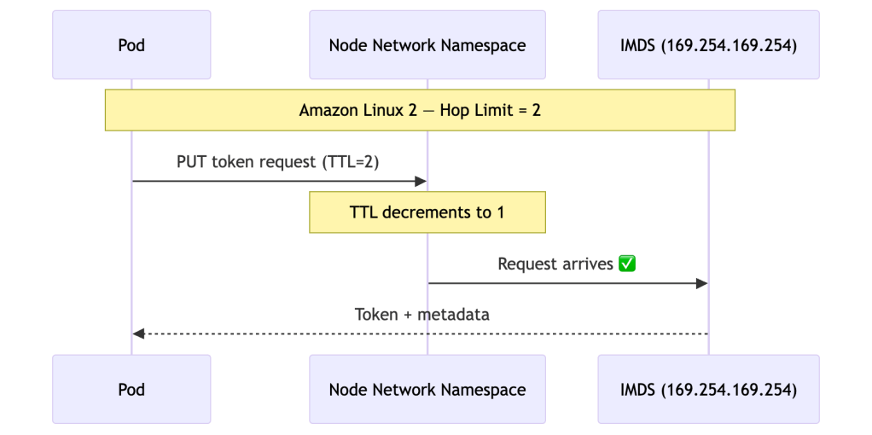Select the bottom Pod participant box
Image resolution: width=872 pixels, height=435 pixels.
pos(131,390)
